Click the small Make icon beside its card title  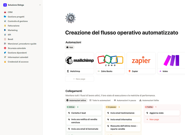[x=160, y=71]
